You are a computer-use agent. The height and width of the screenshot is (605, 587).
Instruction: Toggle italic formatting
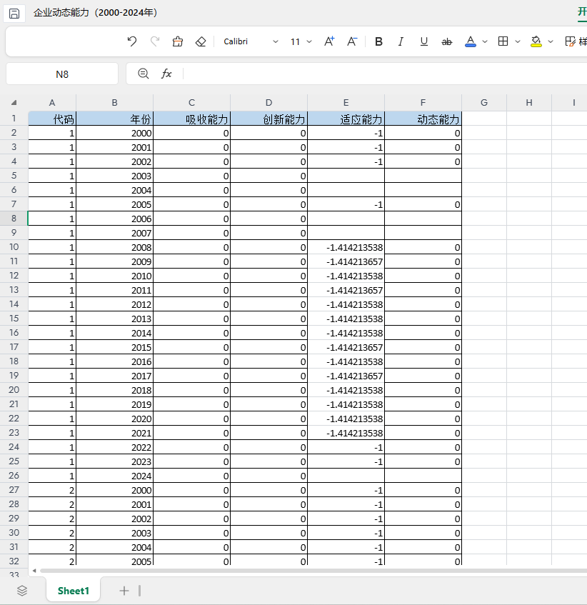point(401,41)
